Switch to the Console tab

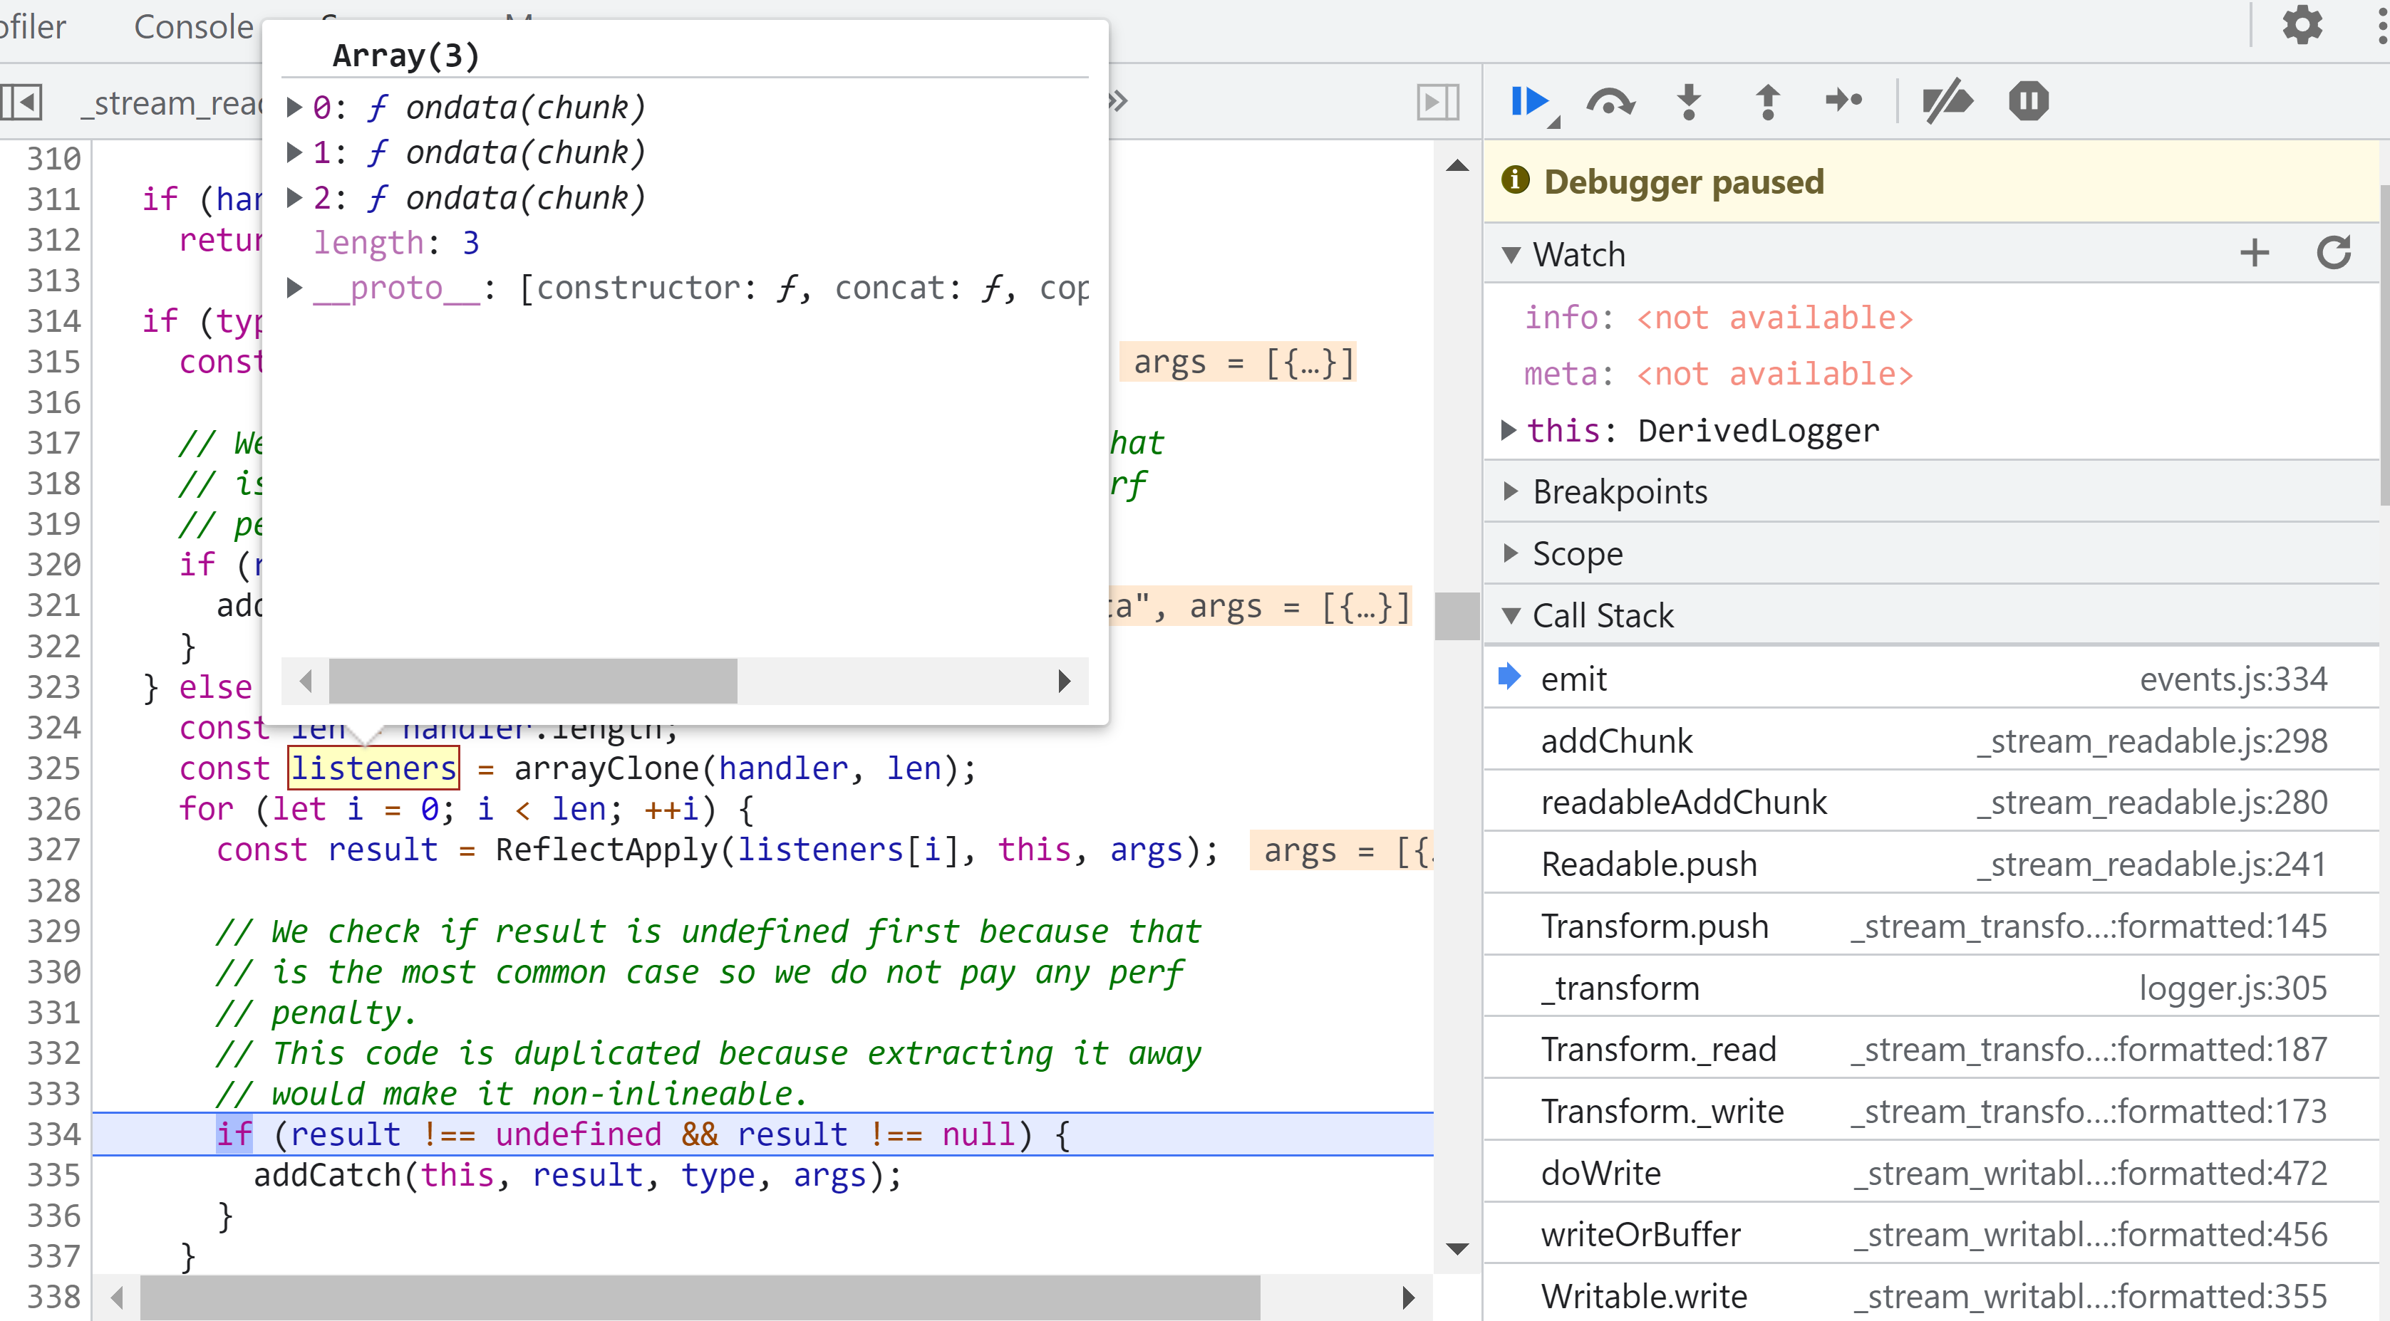193,27
